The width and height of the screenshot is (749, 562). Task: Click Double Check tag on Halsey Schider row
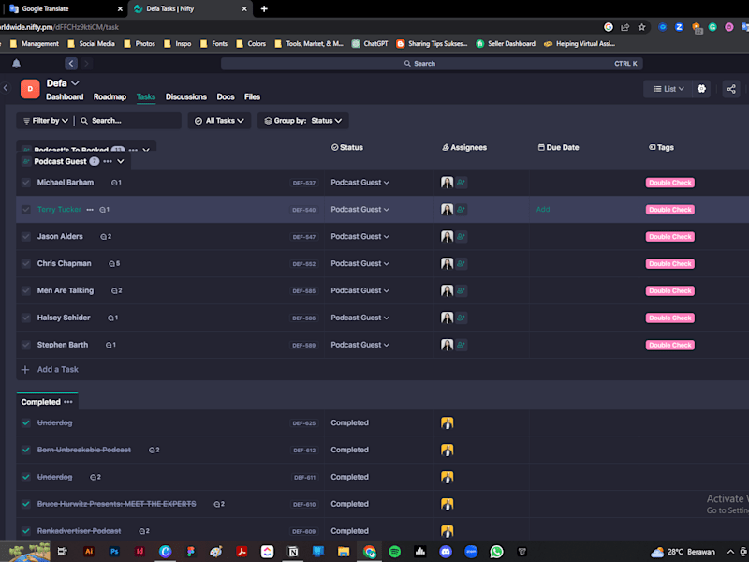(669, 318)
